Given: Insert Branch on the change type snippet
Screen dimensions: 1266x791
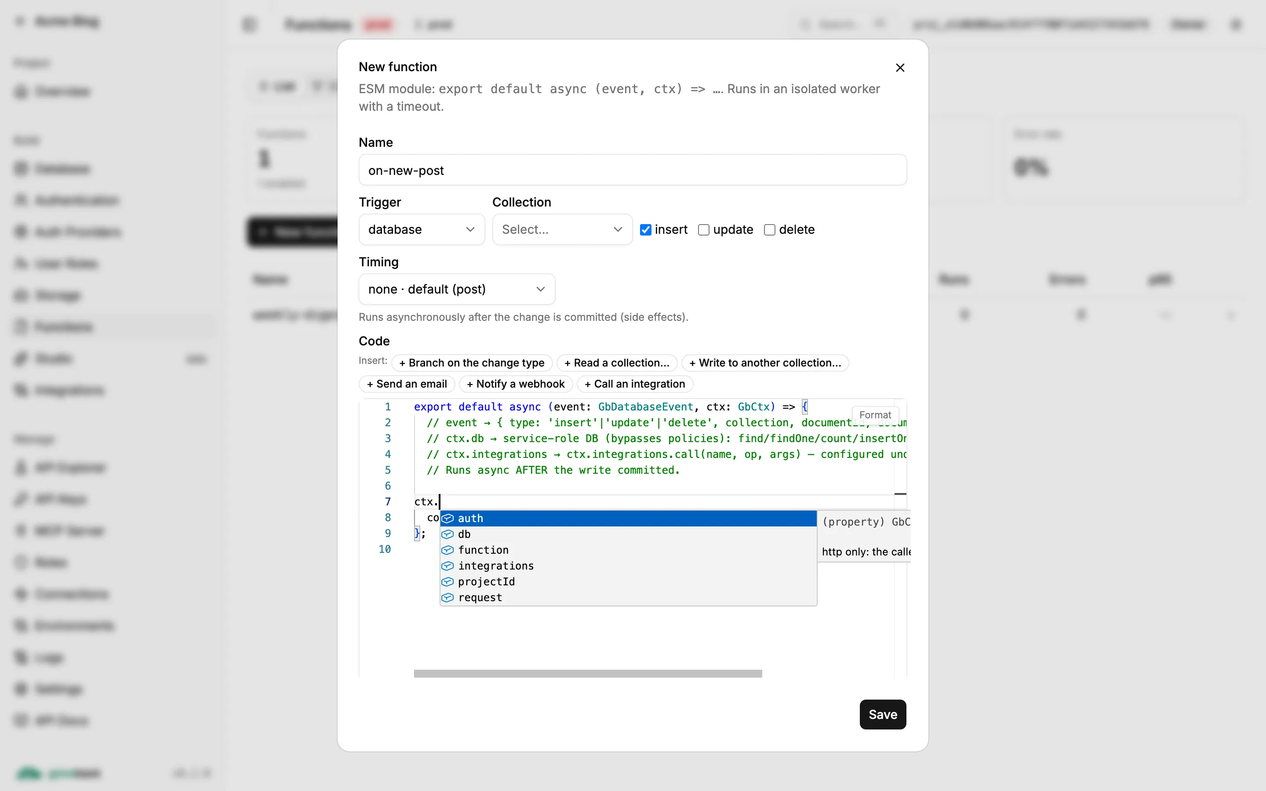Looking at the screenshot, I should point(471,363).
